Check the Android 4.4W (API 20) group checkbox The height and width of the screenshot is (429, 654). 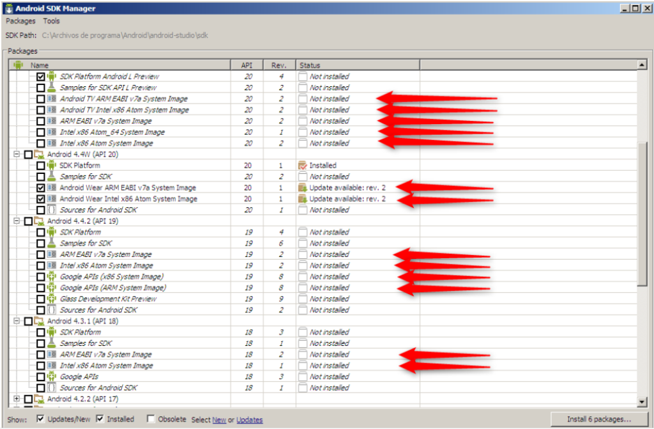click(x=28, y=155)
